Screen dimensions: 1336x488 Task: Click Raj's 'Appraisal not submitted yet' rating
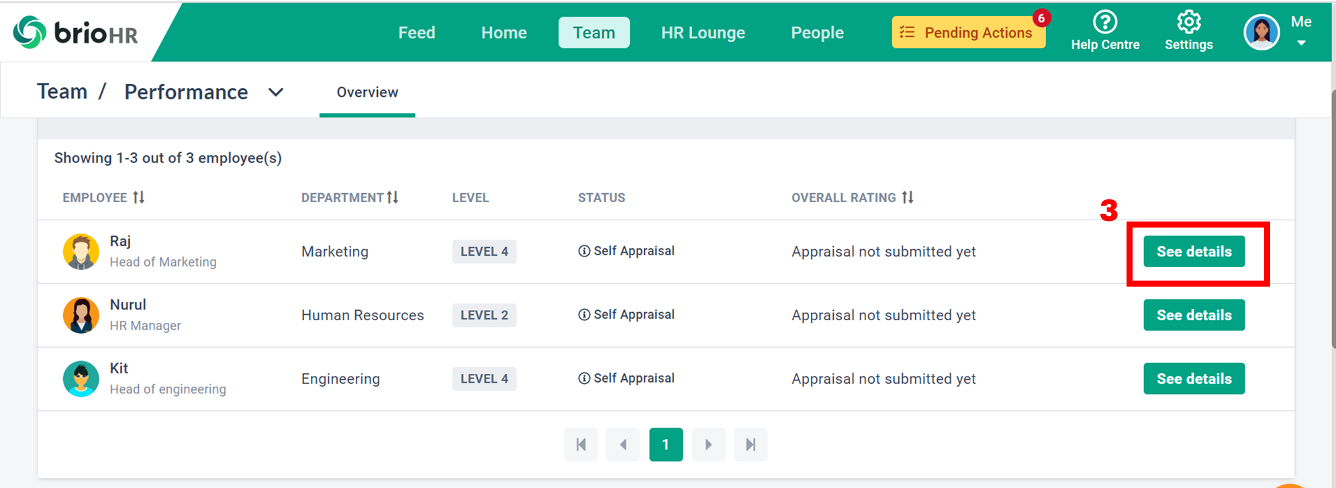tap(884, 252)
